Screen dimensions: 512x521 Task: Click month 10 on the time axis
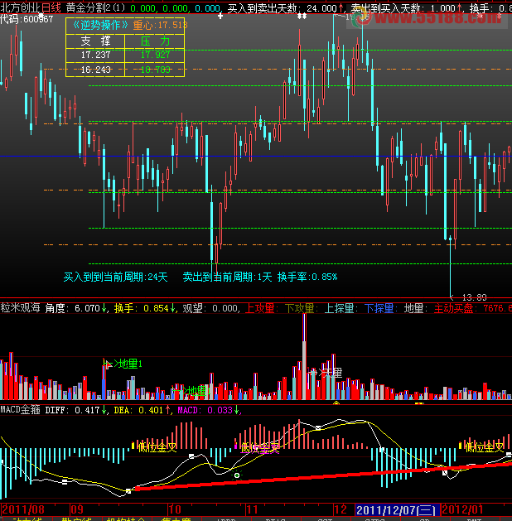tap(175, 509)
